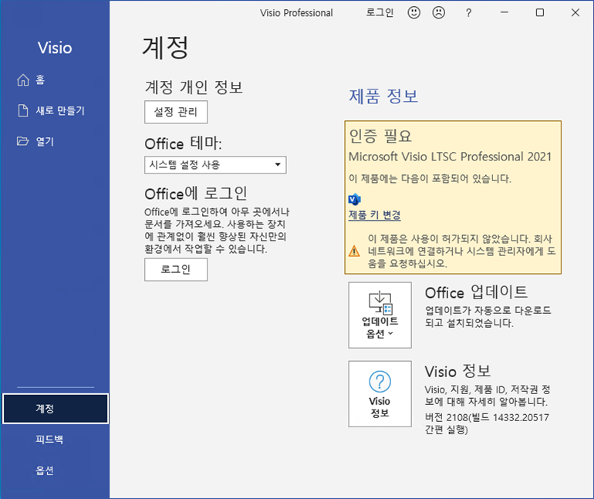Click the Visio Professional window title
This screenshot has height=499, width=594.
[296, 13]
